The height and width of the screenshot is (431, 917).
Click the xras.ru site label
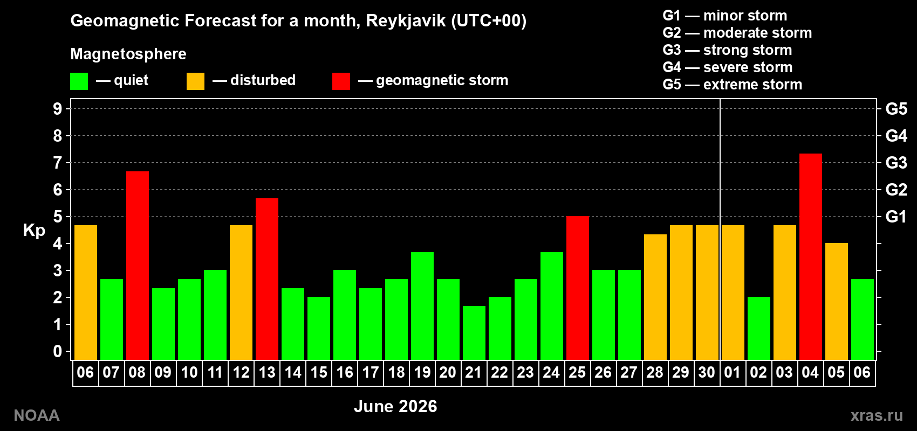(x=877, y=415)
